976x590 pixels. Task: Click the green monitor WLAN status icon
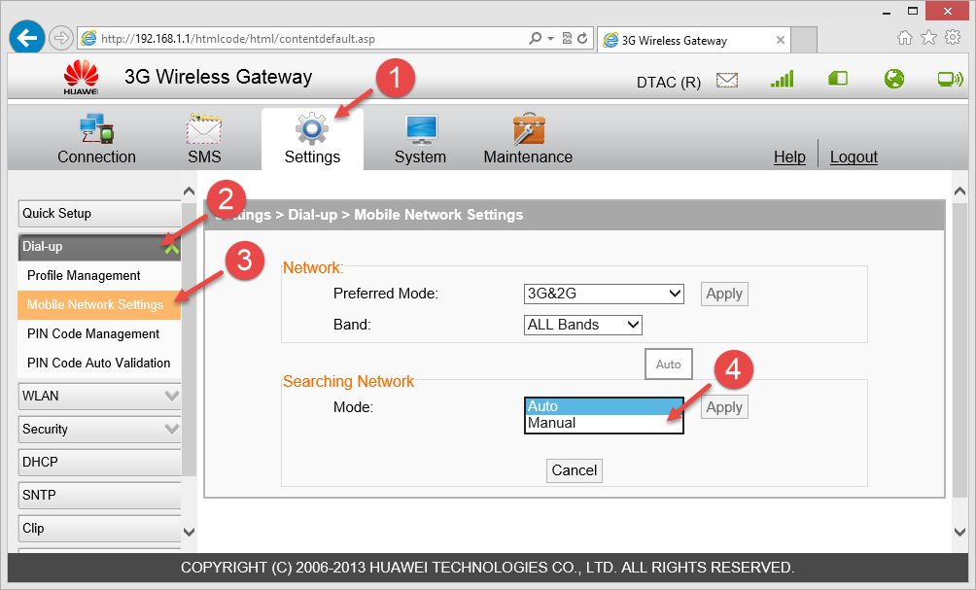click(x=950, y=80)
